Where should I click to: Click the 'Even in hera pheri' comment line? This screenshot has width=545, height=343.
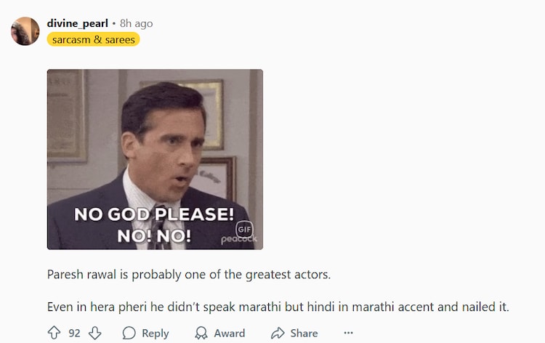pyautogui.click(x=278, y=307)
